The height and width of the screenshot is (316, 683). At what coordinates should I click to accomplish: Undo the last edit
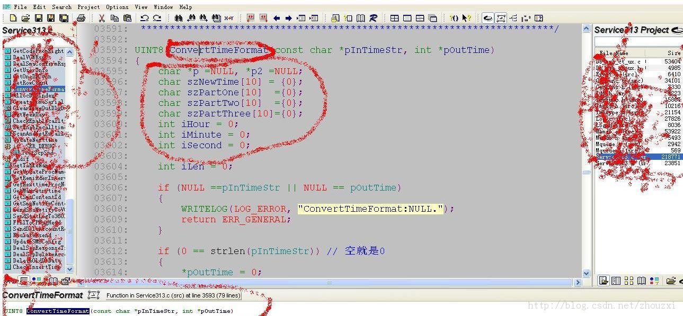[144, 18]
